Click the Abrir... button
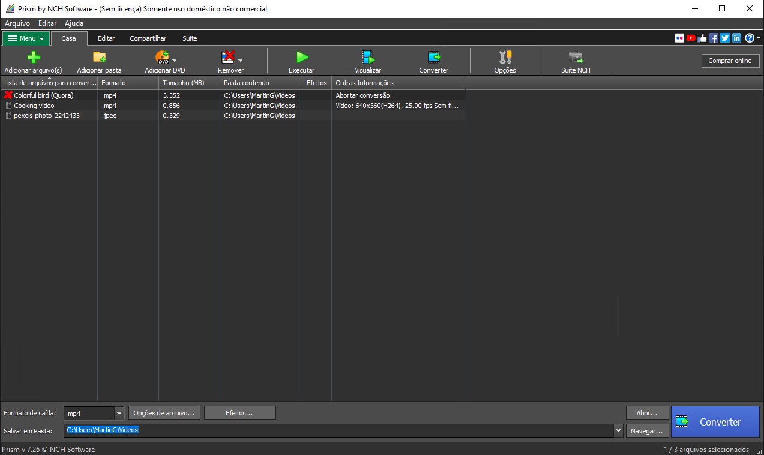 click(647, 413)
